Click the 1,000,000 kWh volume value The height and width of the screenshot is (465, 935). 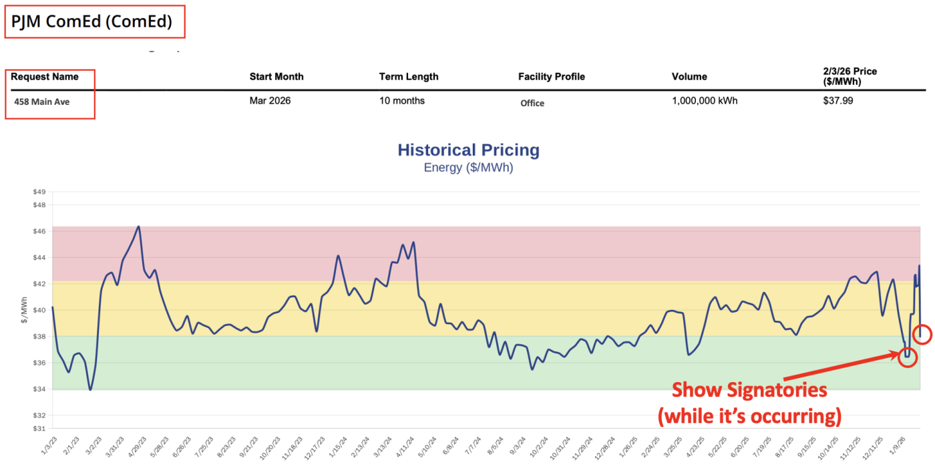[705, 101]
